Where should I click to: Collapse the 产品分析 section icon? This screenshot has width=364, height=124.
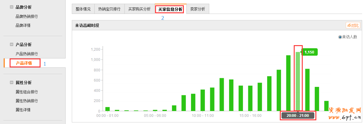tap(11, 45)
